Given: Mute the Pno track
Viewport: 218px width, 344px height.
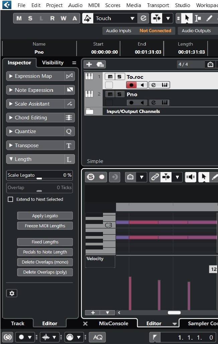Looking at the screenshot, I should [110, 94].
